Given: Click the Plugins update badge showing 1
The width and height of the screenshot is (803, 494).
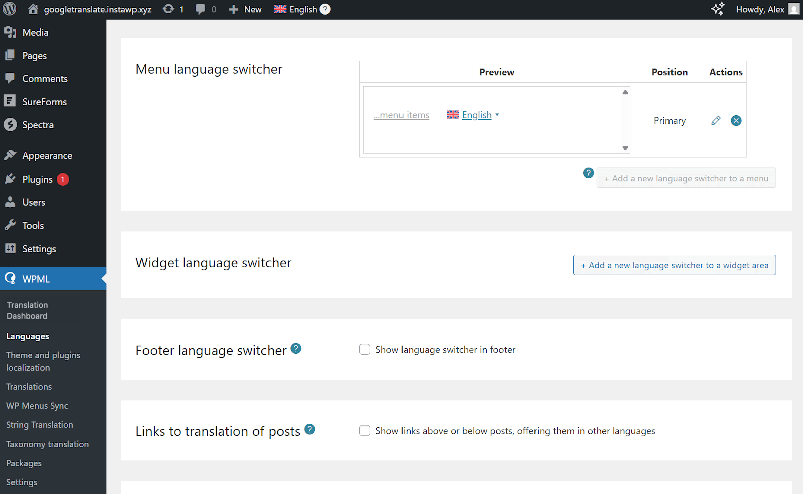Looking at the screenshot, I should click(x=63, y=179).
